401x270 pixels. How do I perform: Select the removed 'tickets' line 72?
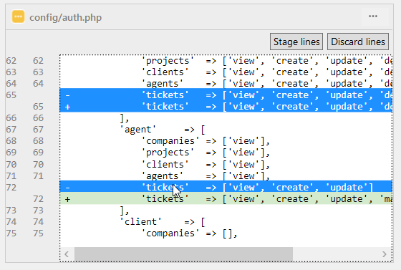(226, 187)
